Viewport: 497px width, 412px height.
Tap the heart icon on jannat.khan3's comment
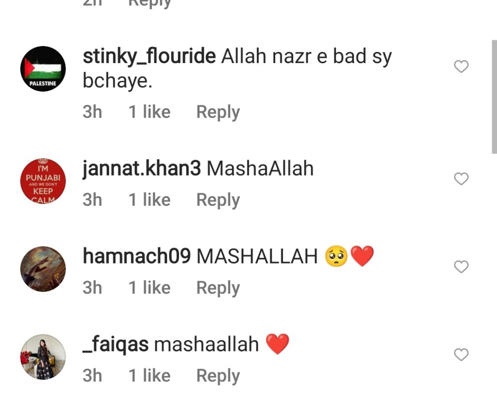tap(461, 179)
